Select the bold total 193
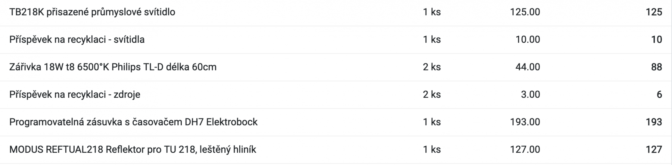The height and width of the screenshot is (165, 672). (654, 122)
